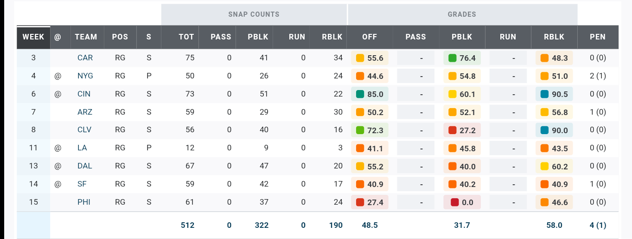This screenshot has width=632, height=239.
Task: Click the yellow 60.1 PBLK grade swatch
Action: (453, 94)
